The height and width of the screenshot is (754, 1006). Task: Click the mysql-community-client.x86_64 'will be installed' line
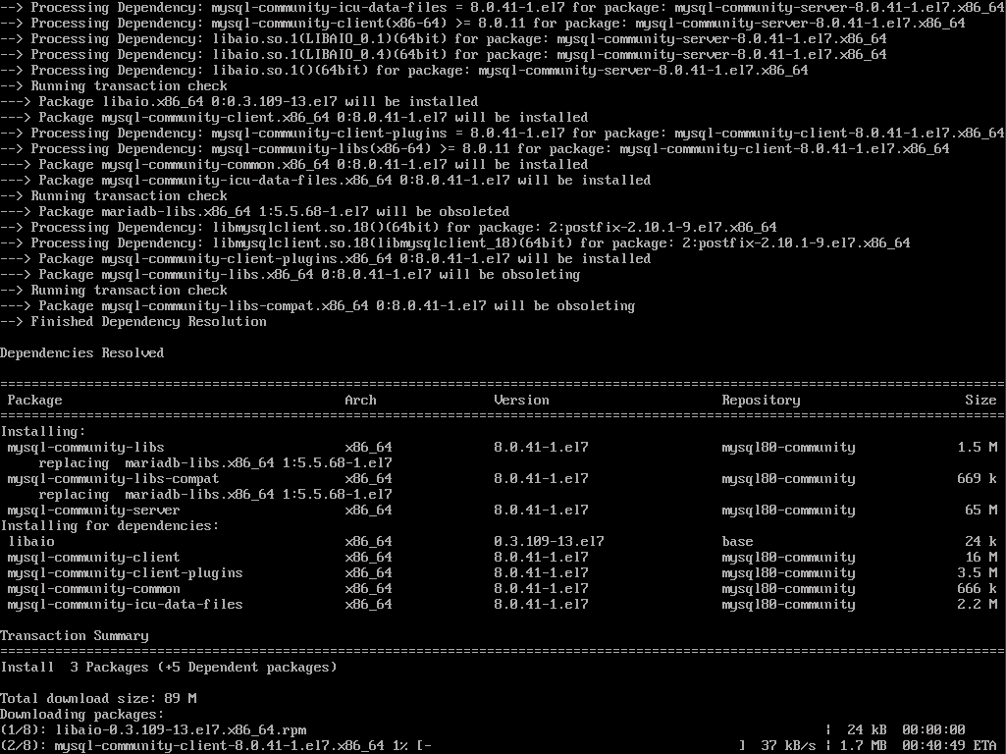293,118
